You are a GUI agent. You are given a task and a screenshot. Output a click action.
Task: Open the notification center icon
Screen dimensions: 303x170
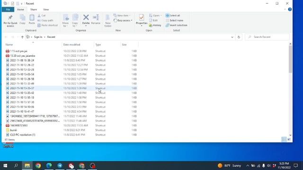coord(295,166)
